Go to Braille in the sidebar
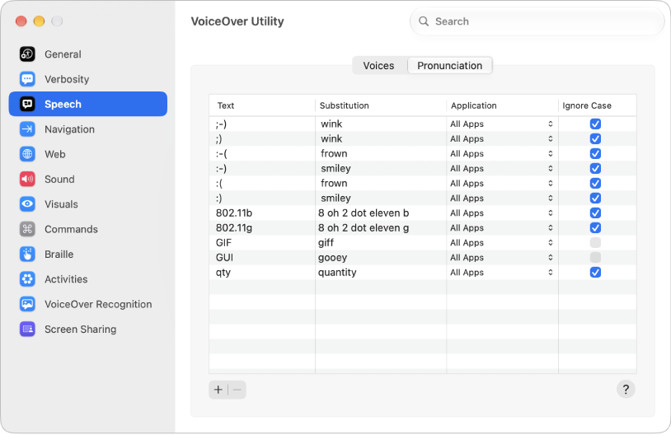Image resolution: width=671 pixels, height=435 pixels. [x=87, y=254]
